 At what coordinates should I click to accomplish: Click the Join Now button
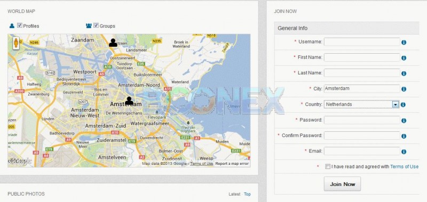pyautogui.click(x=342, y=184)
